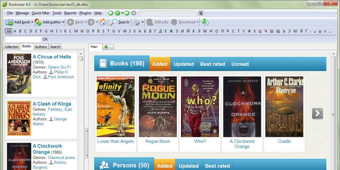
Task: Click the Add author icon
Action: [38, 22]
